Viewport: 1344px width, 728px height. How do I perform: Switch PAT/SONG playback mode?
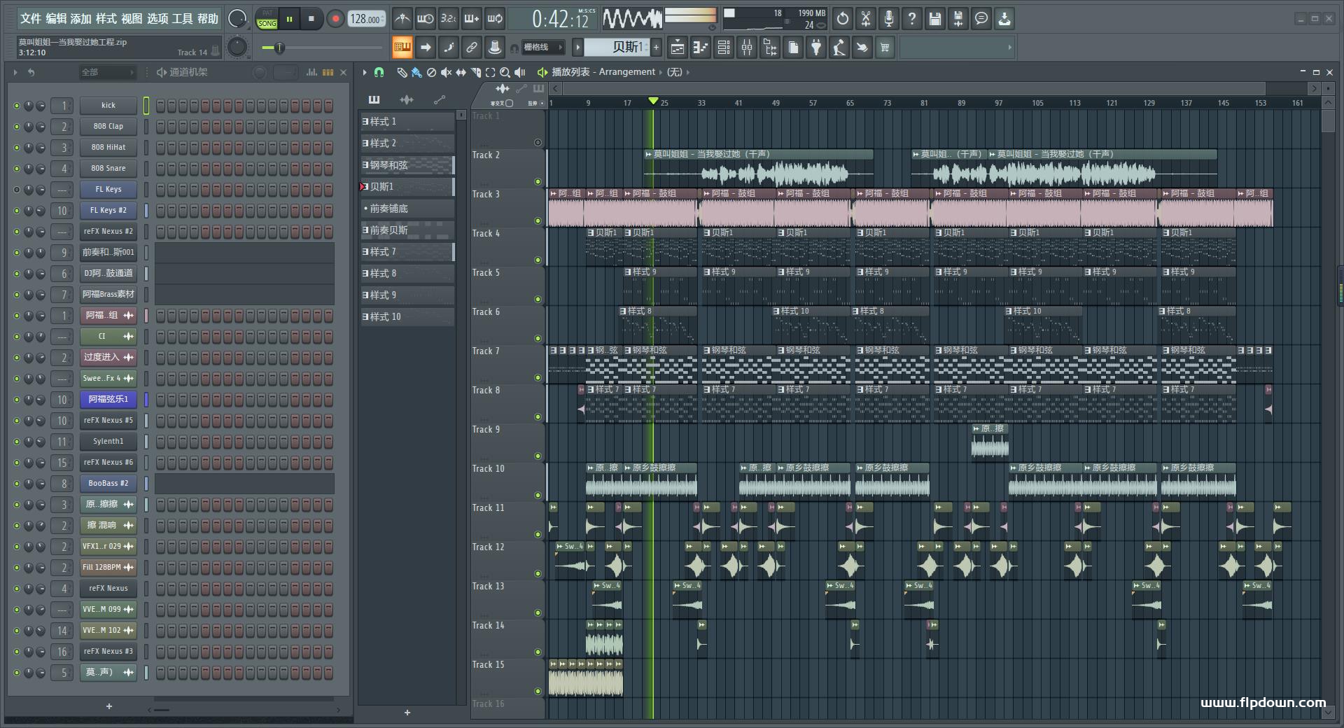pyautogui.click(x=267, y=19)
